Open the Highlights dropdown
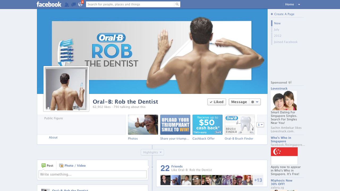The image size is (340, 191). (x=152, y=152)
